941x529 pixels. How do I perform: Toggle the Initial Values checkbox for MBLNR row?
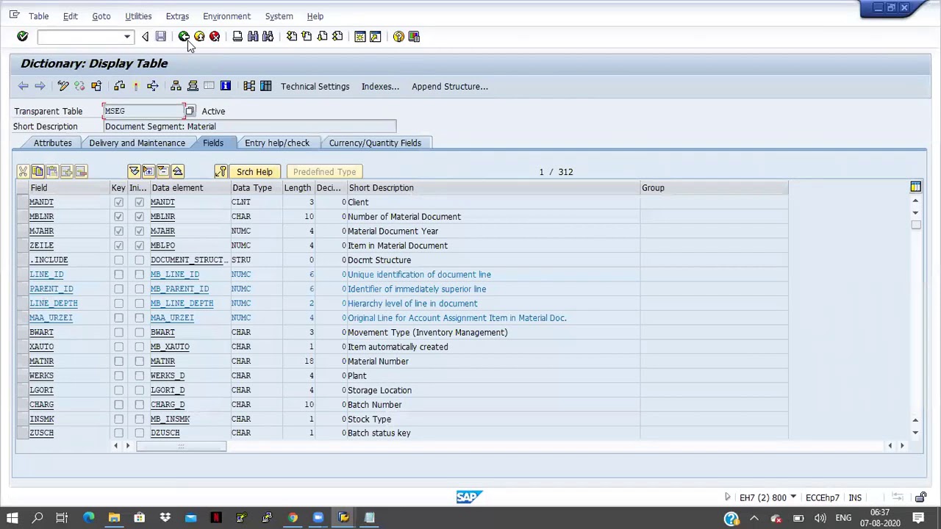139,217
